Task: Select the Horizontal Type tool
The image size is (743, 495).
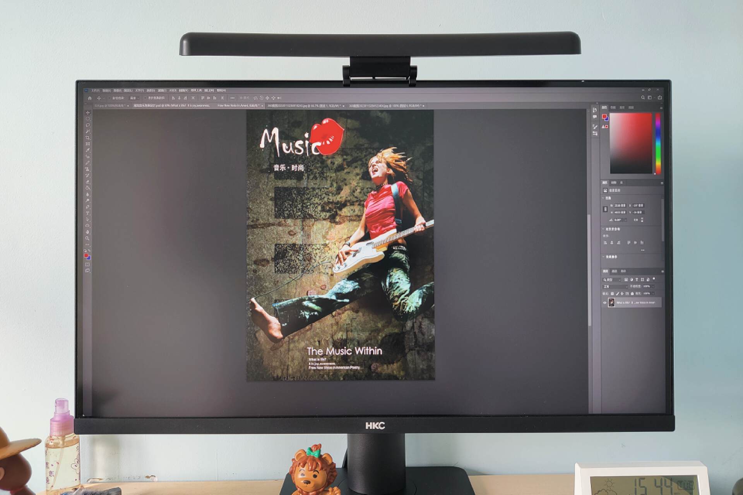Action: [88, 213]
